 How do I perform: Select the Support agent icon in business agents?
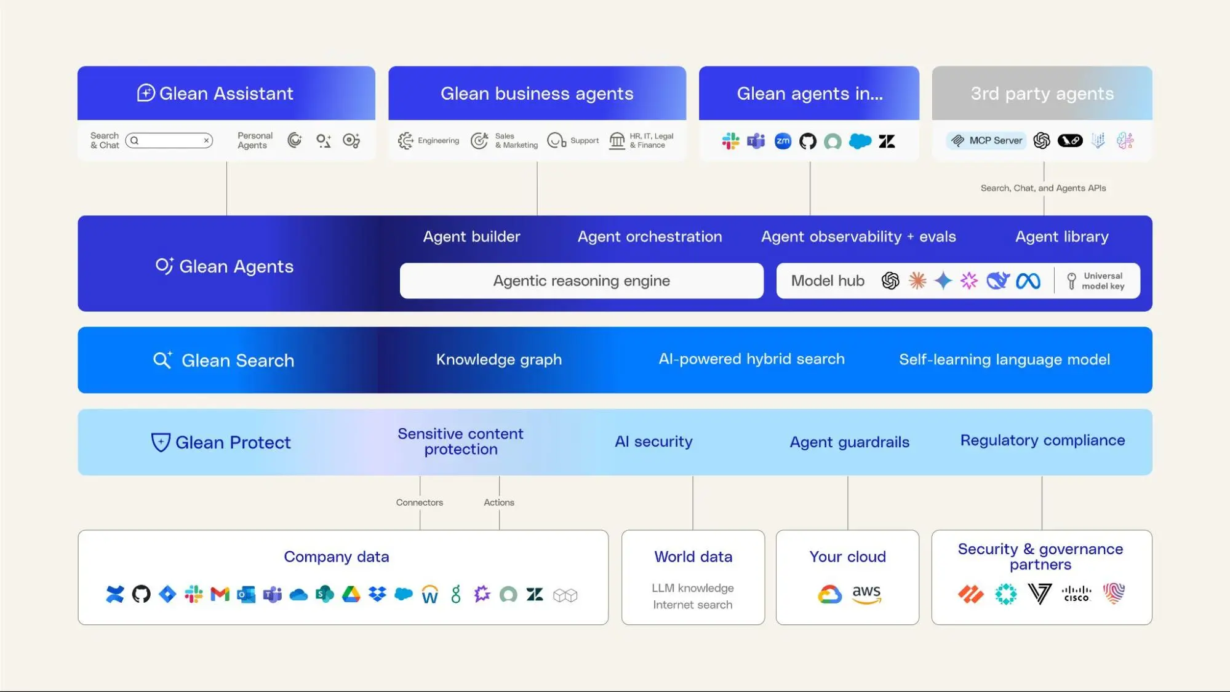pos(557,140)
